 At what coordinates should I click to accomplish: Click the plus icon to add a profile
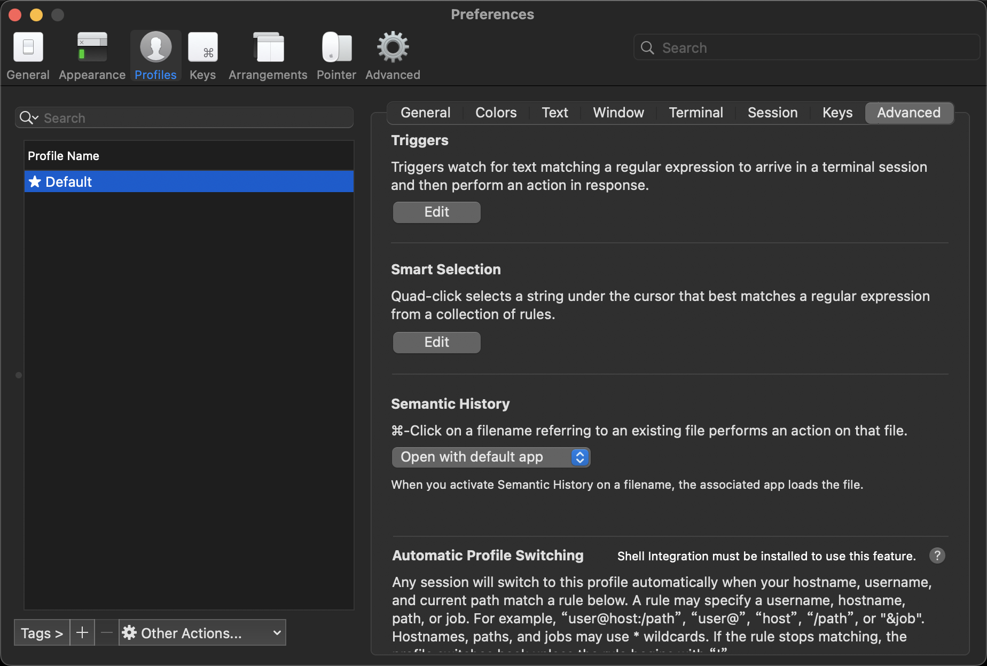[82, 633]
